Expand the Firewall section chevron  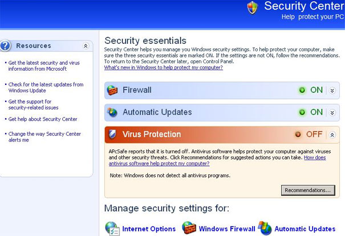click(332, 91)
